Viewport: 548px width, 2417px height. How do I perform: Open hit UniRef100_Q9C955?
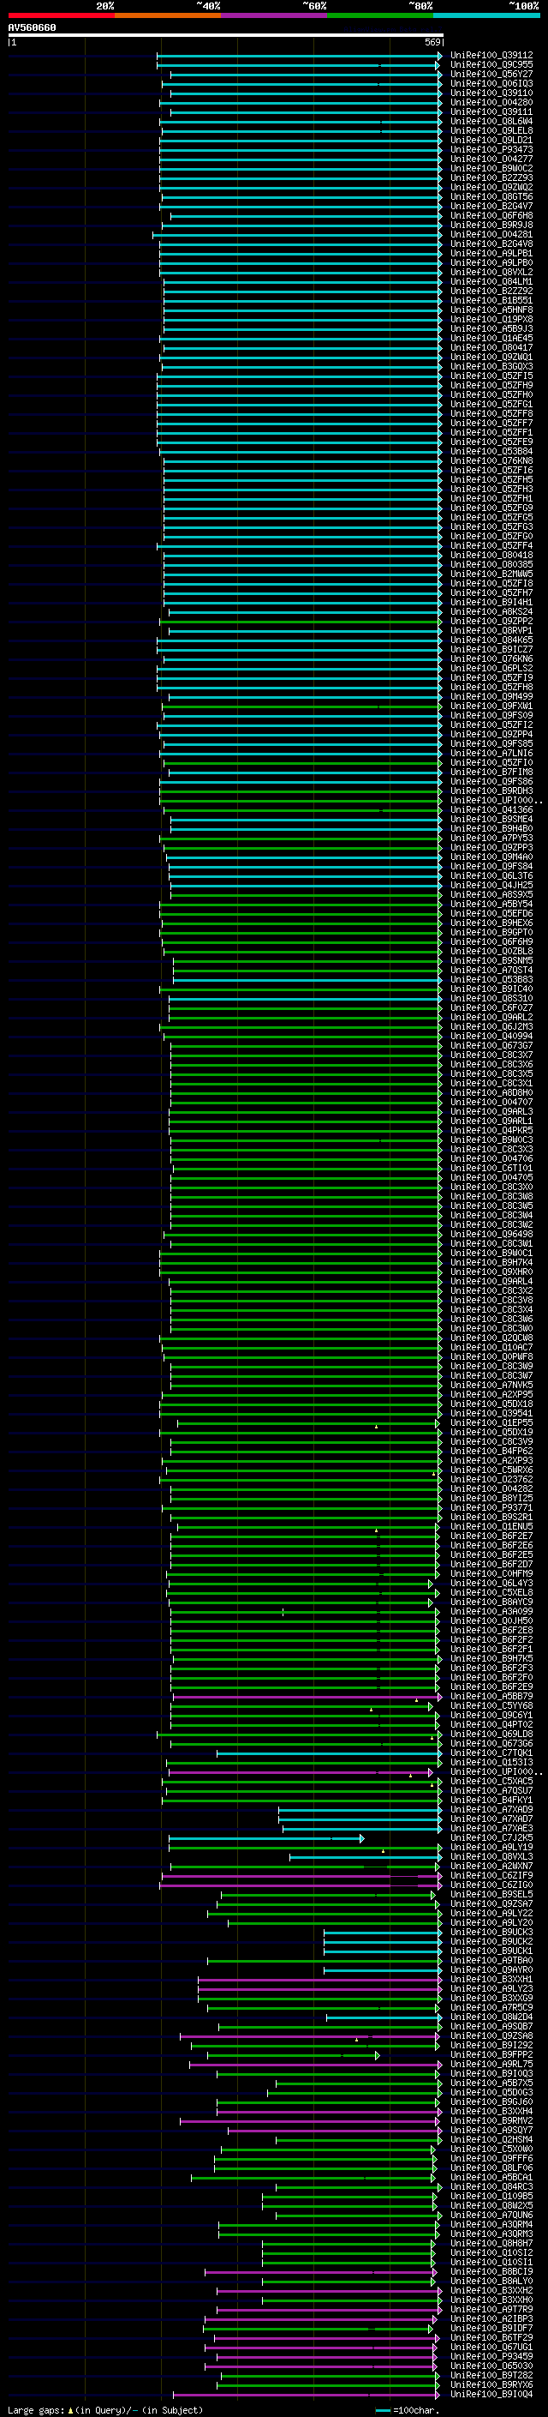(x=491, y=65)
